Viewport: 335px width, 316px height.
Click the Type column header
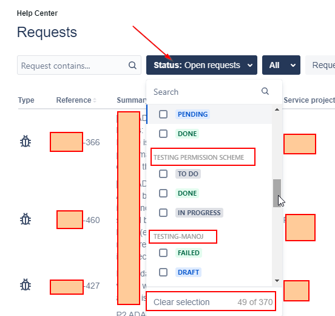(x=26, y=100)
